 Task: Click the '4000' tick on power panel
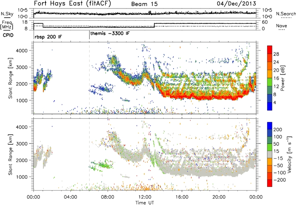21,51
